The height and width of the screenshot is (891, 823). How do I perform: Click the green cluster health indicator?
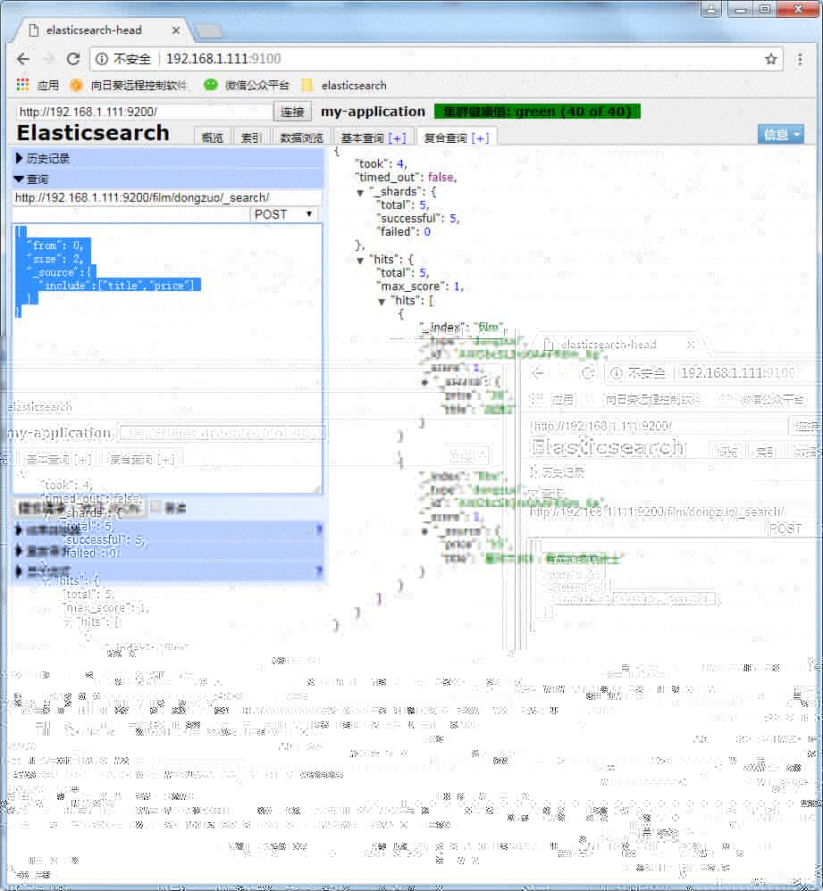536,112
